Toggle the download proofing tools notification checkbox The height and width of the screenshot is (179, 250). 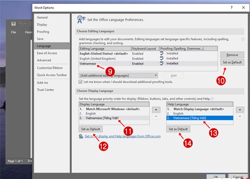[80, 82]
